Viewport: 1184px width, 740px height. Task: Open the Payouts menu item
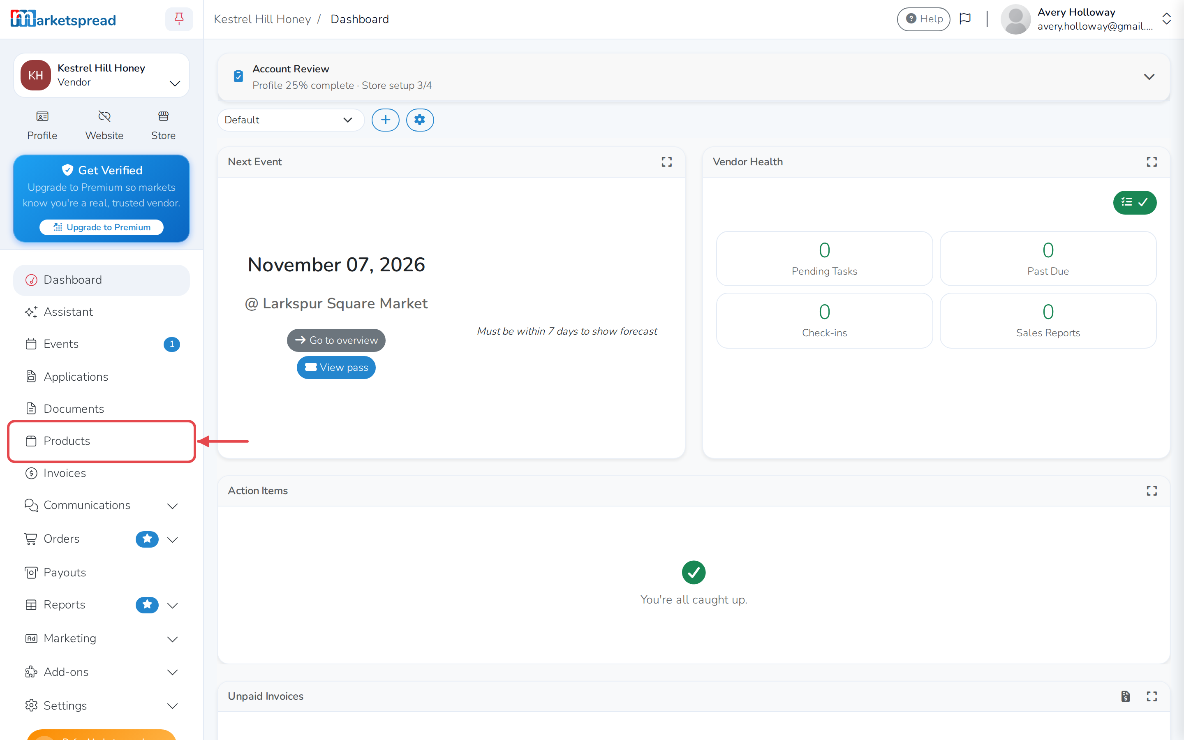[x=101, y=572]
